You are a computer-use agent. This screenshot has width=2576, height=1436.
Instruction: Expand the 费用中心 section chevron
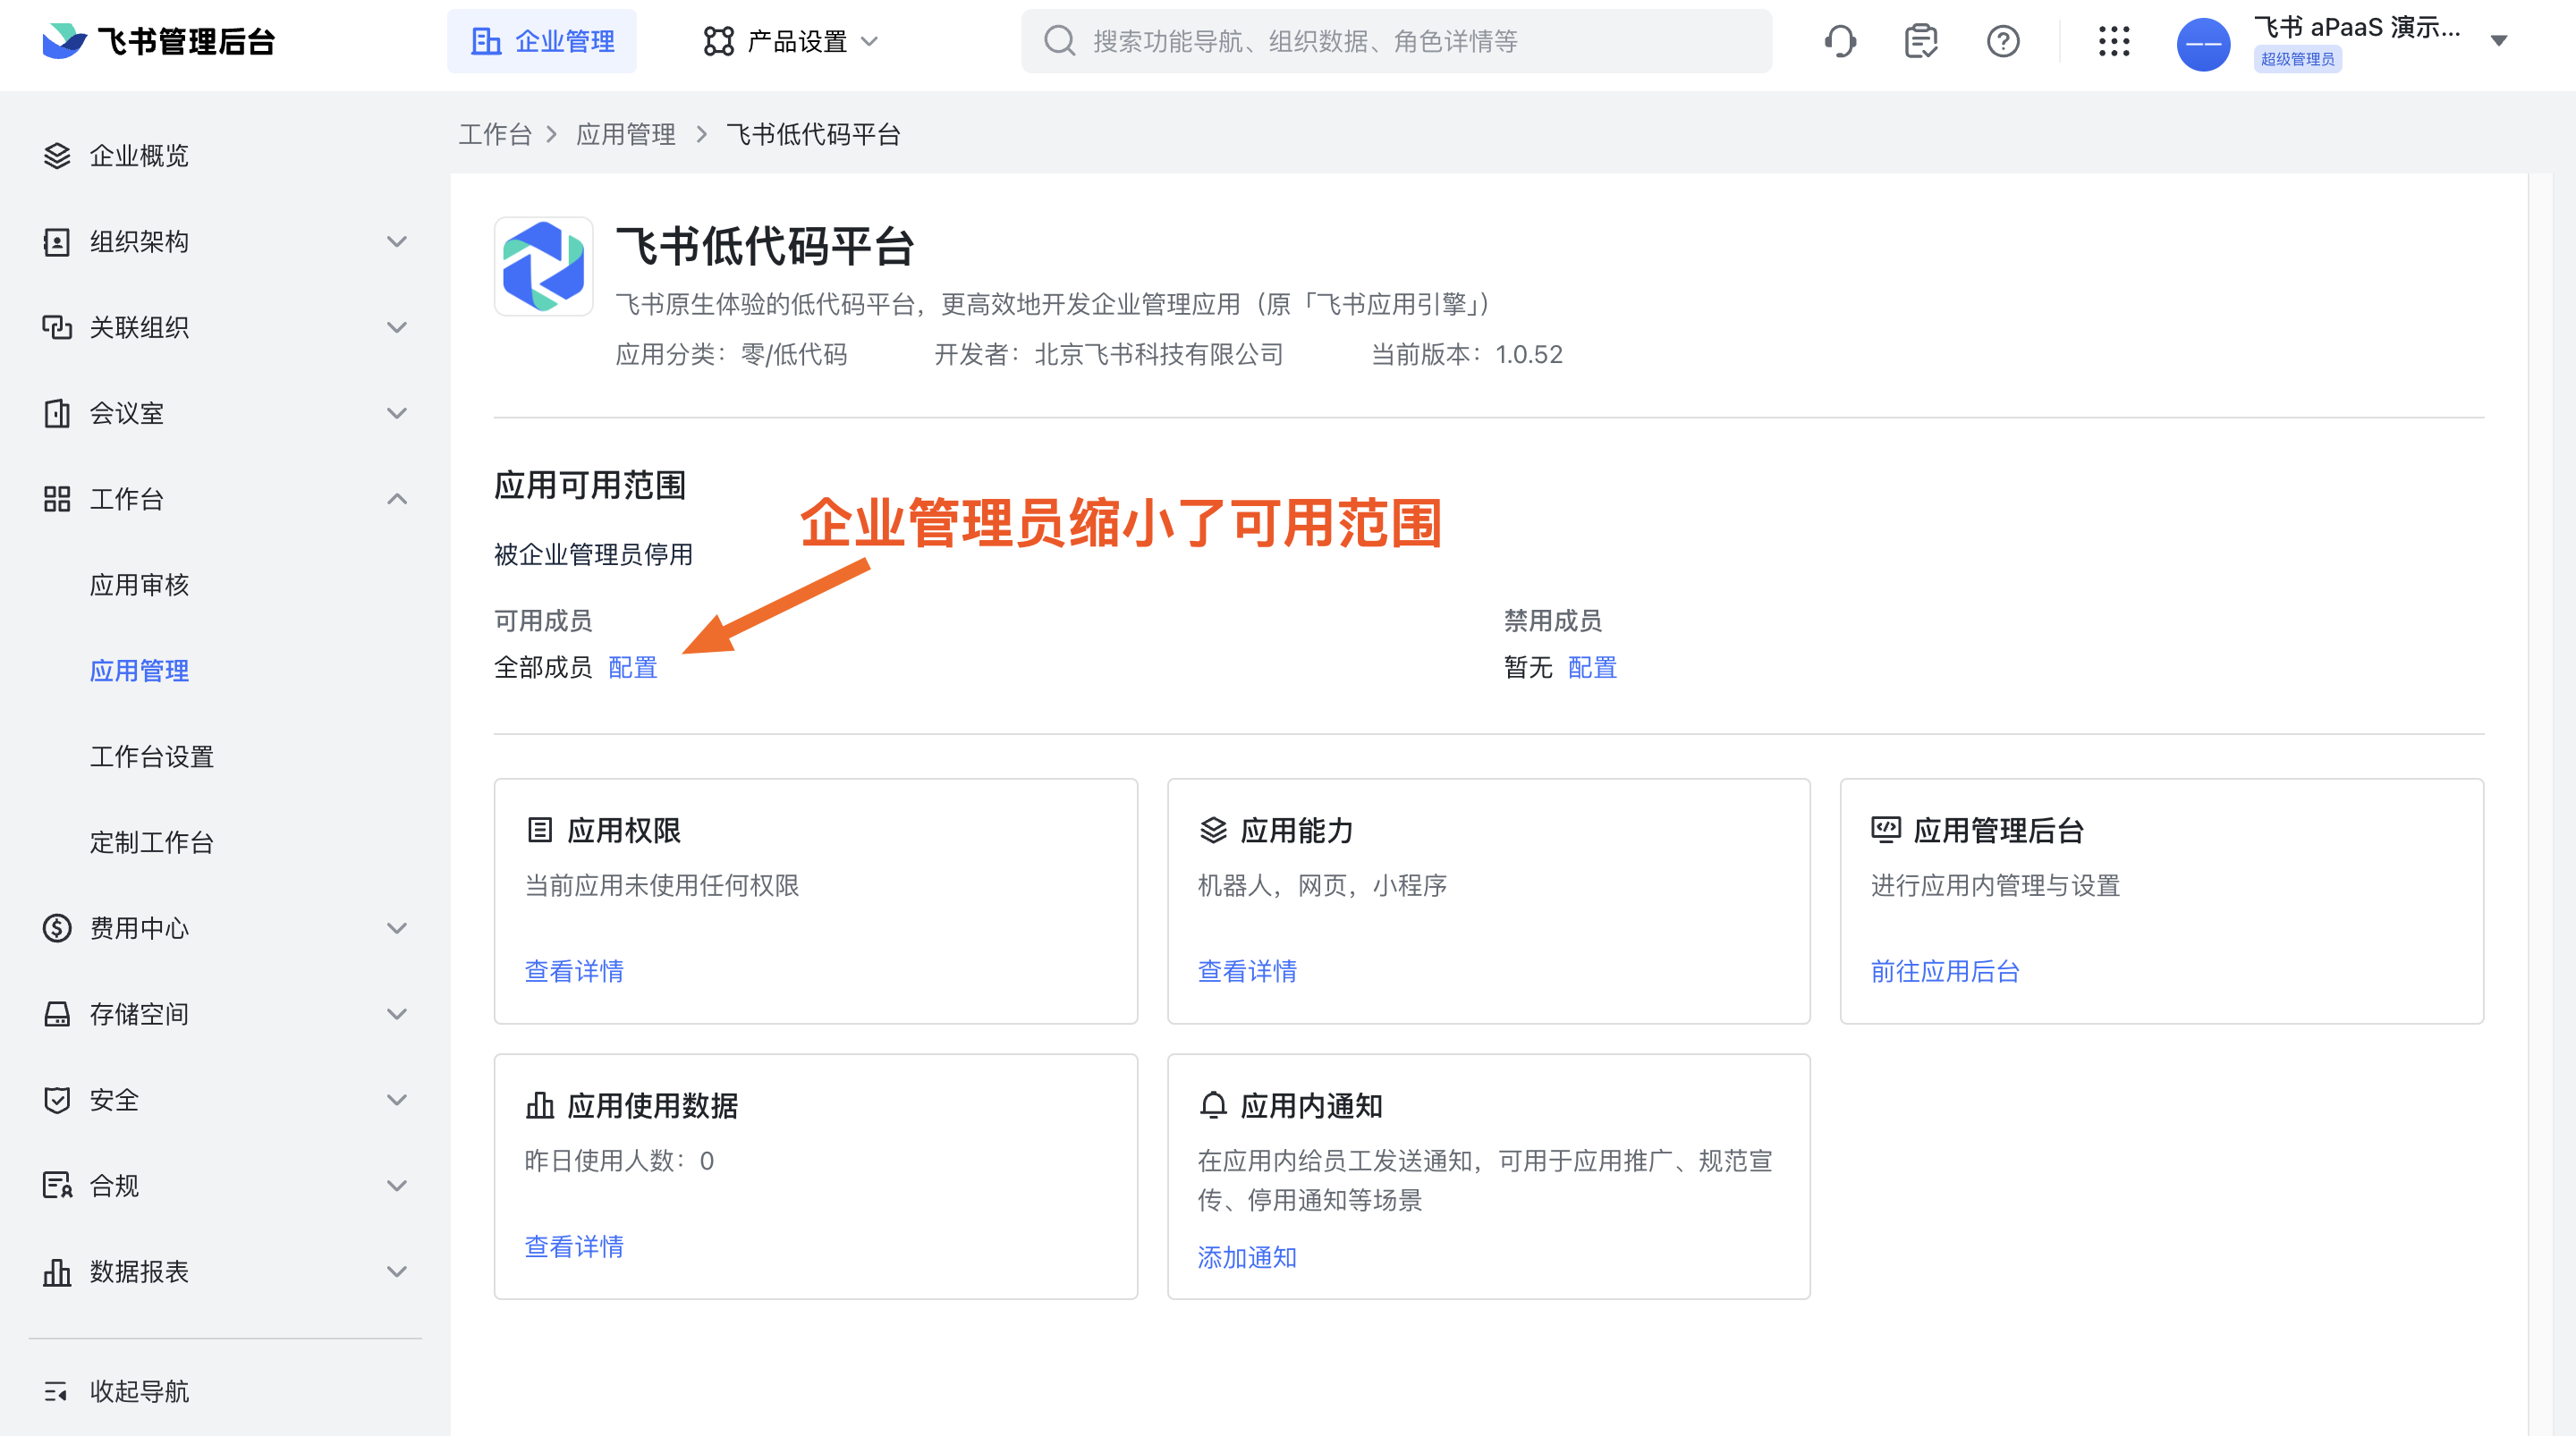pos(397,928)
